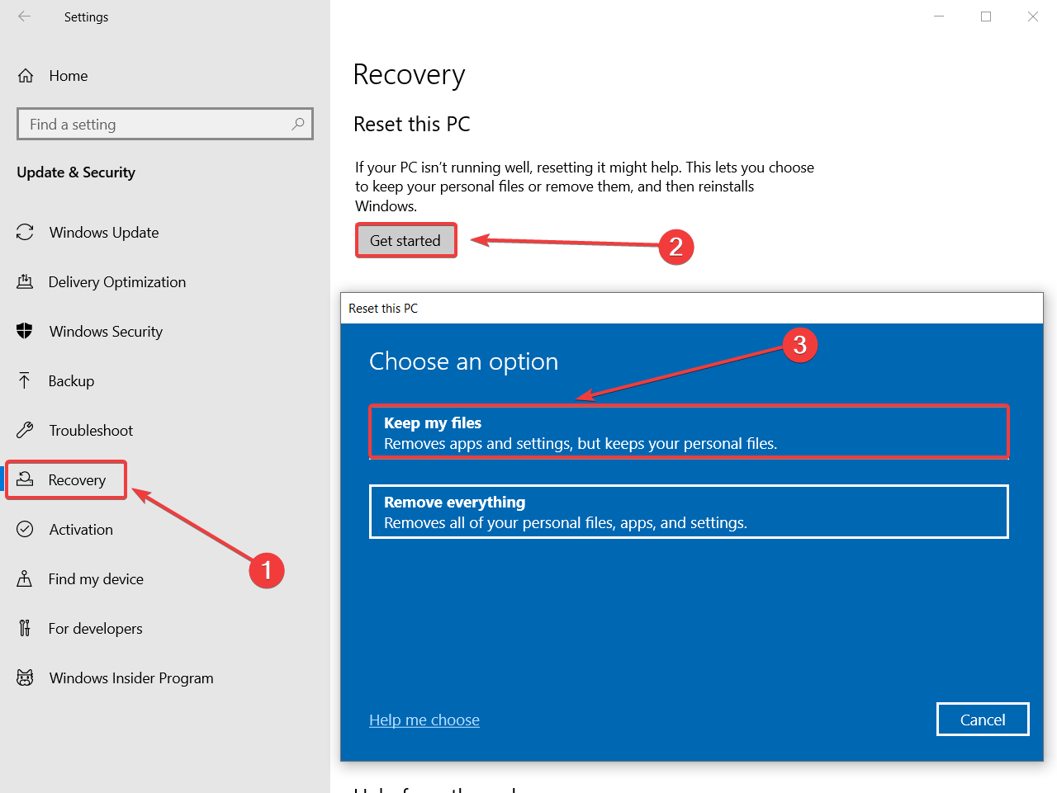
Task: Click the Reset this PC heading
Action: point(412,125)
